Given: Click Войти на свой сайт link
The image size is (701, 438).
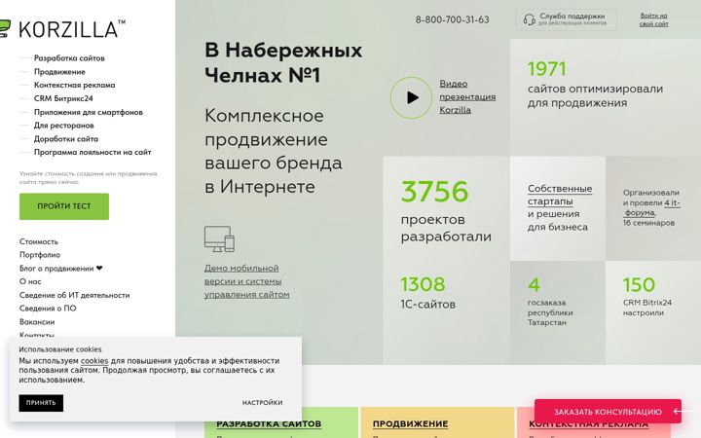Looking at the screenshot, I should (x=653, y=19).
